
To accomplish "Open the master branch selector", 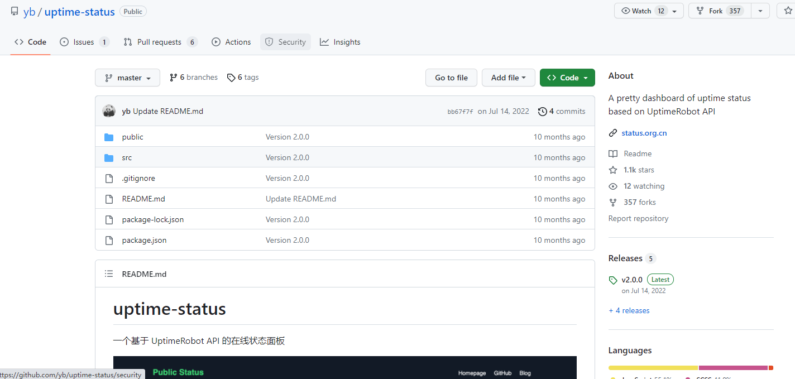I will point(127,78).
